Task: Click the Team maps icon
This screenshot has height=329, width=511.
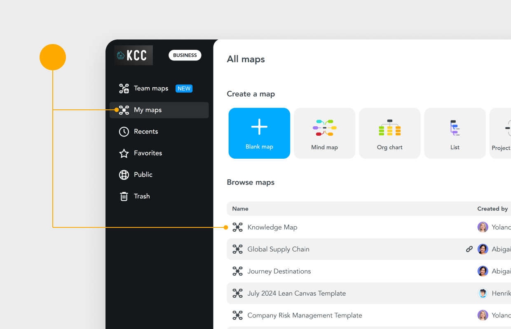Action: 124,88
